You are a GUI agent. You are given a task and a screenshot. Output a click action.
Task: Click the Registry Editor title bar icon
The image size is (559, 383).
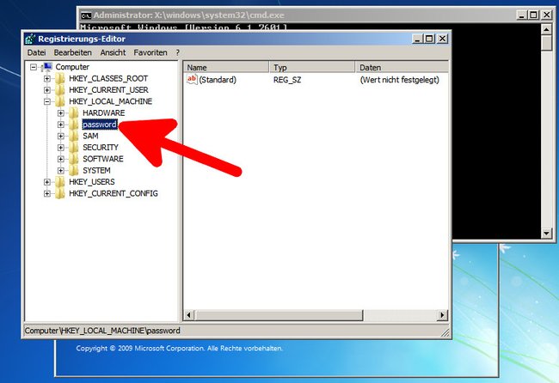pyautogui.click(x=30, y=39)
